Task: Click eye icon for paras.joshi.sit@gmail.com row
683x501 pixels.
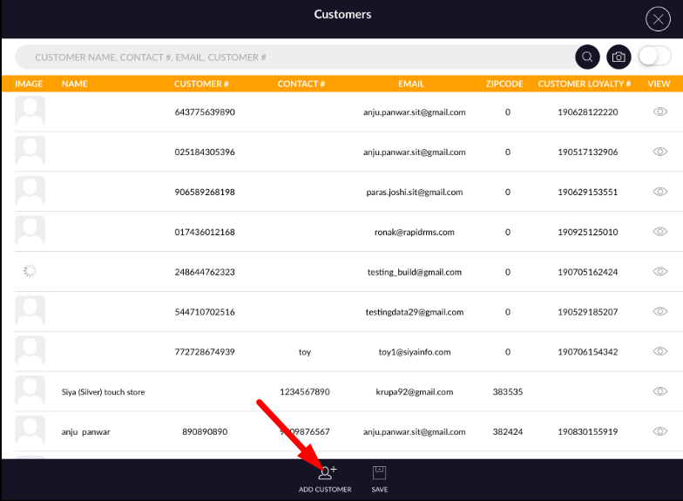Action: coord(659,192)
